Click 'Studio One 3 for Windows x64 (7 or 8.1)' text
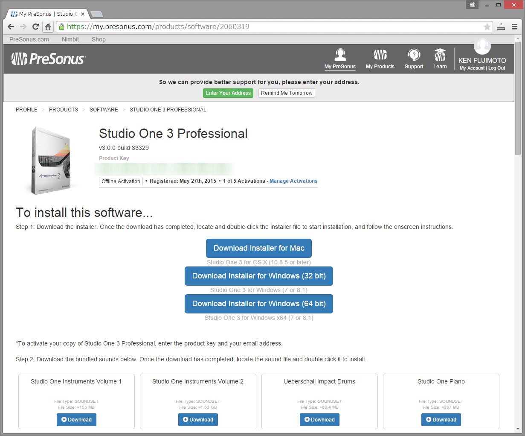Viewport: 525px width, 436px height. pos(259,318)
